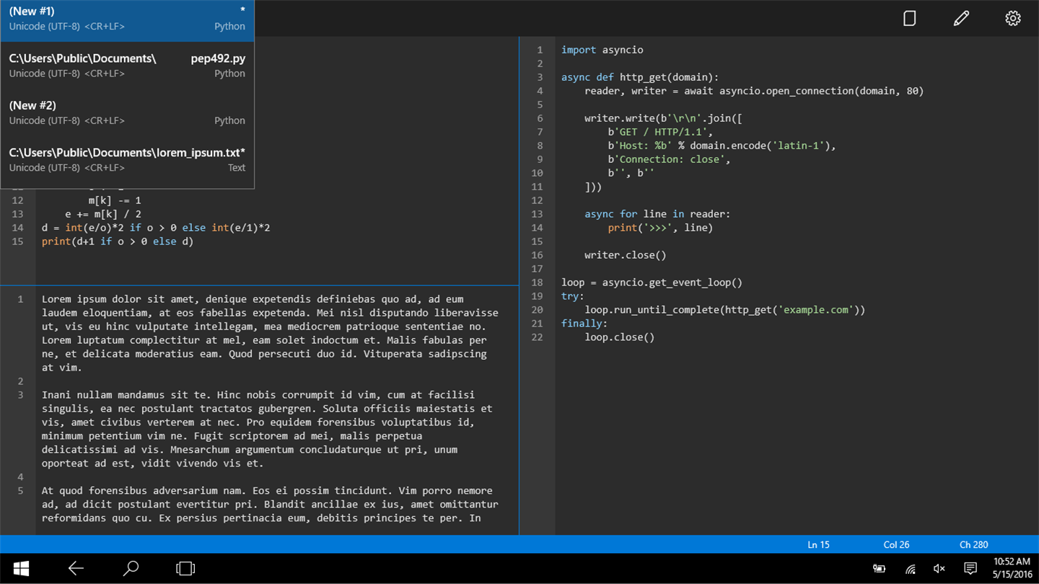Viewport: 1039px width, 584px height.
Task: Switch to lorem_ipsum.txt in document list
Action: pos(127,159)
